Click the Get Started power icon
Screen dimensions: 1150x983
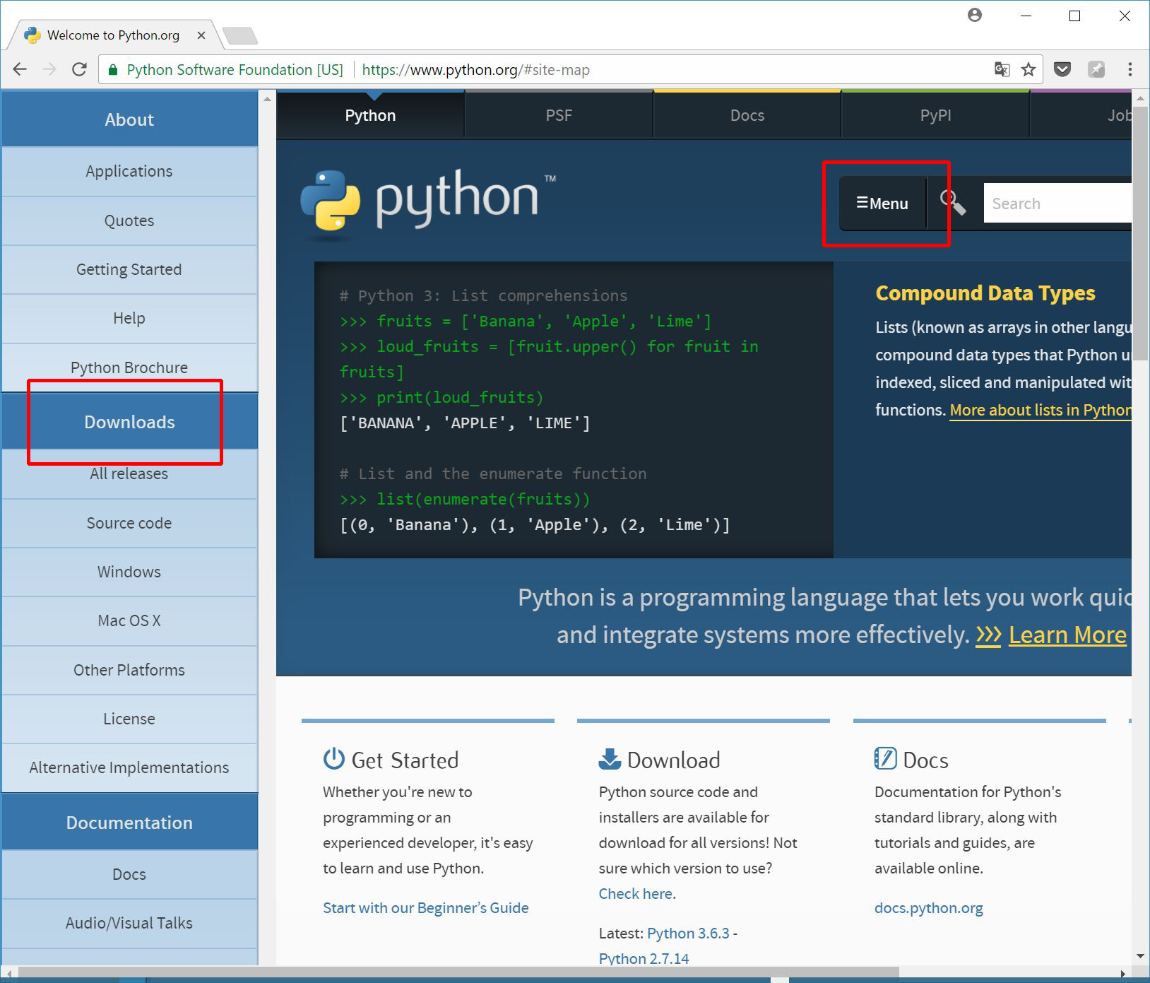333,759
